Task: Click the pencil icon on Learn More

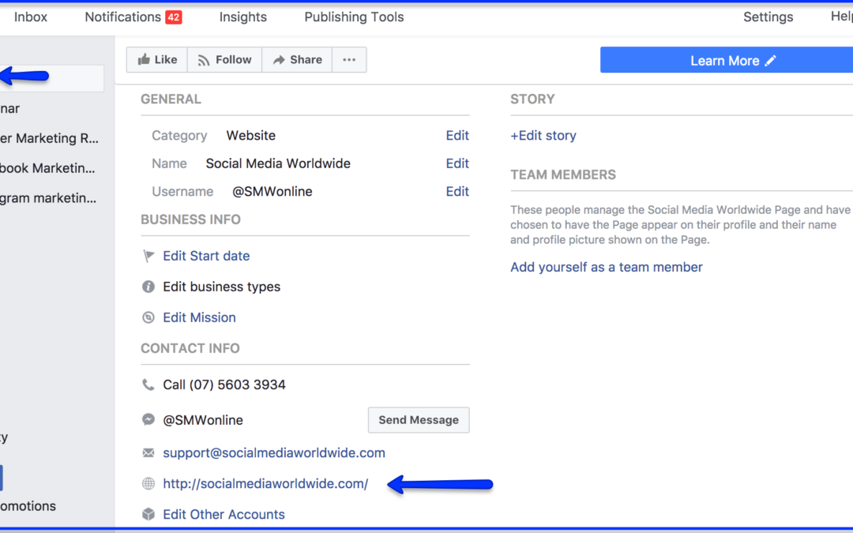Action: 770,60
